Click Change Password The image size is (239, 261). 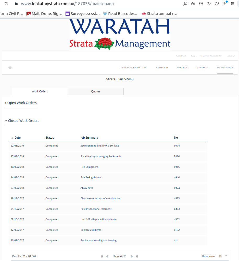[211, 56]
